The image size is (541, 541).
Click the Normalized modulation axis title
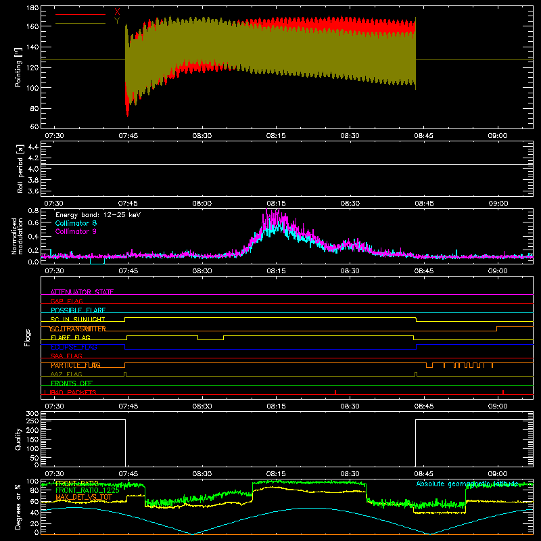click(16, 236)
